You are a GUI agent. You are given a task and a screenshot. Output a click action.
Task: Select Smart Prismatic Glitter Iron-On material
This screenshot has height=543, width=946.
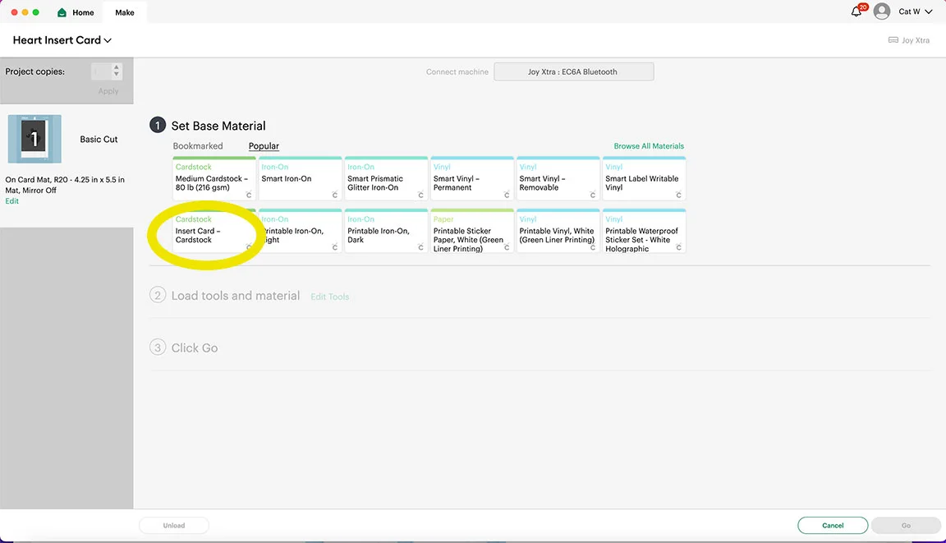(x=386, y=178)
